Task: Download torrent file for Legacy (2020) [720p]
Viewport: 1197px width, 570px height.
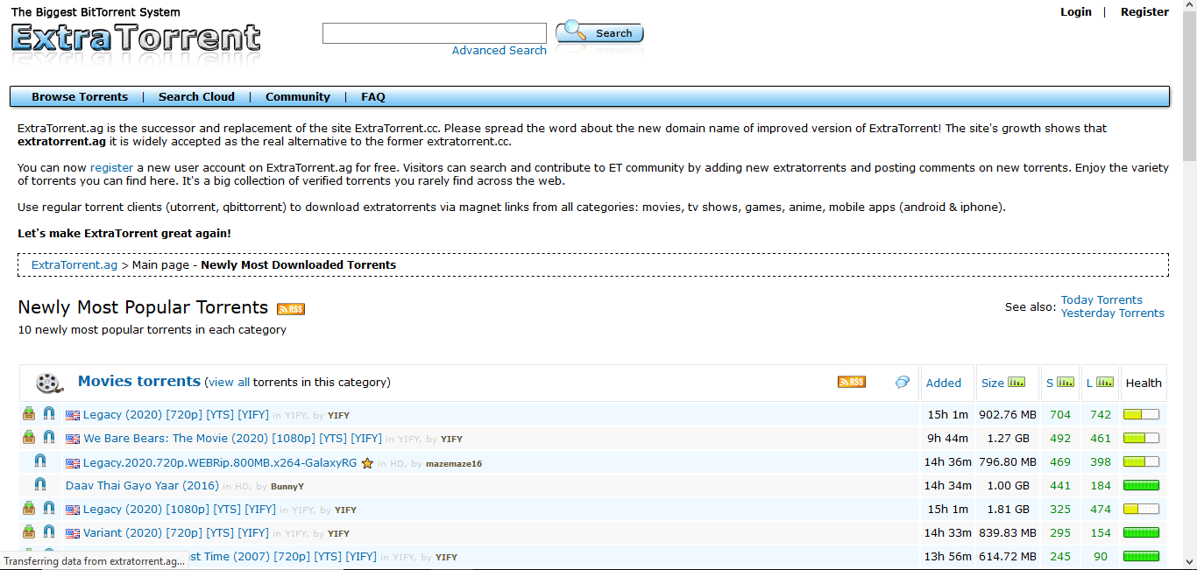Action: point(29,414)
